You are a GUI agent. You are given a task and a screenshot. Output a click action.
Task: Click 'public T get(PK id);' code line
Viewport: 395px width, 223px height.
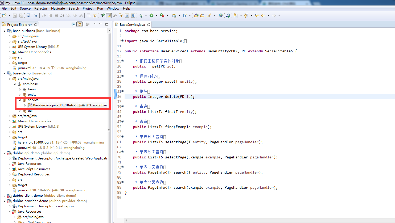click(x=154, y=66)
